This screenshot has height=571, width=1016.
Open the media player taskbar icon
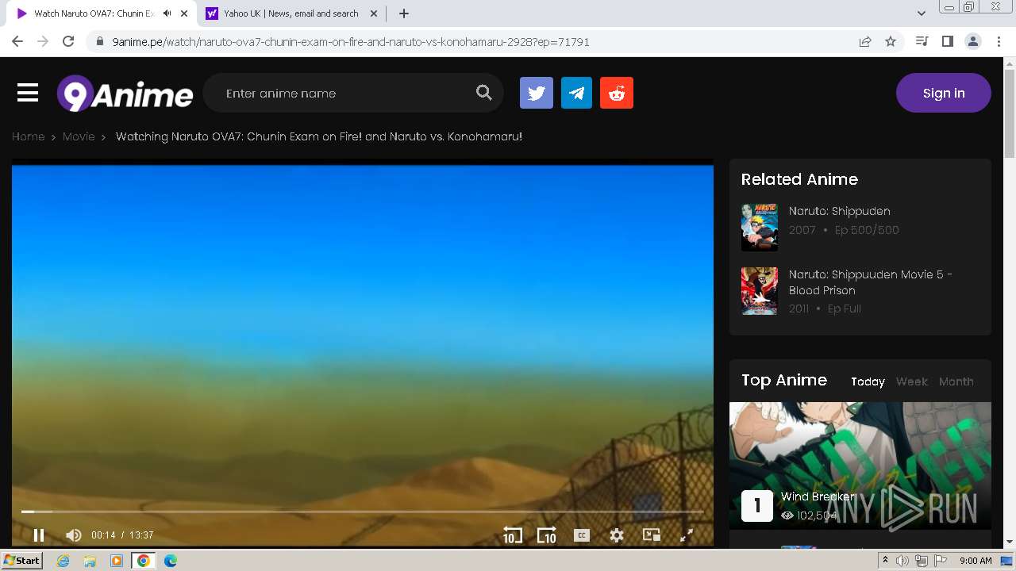[x=117, y=561]
